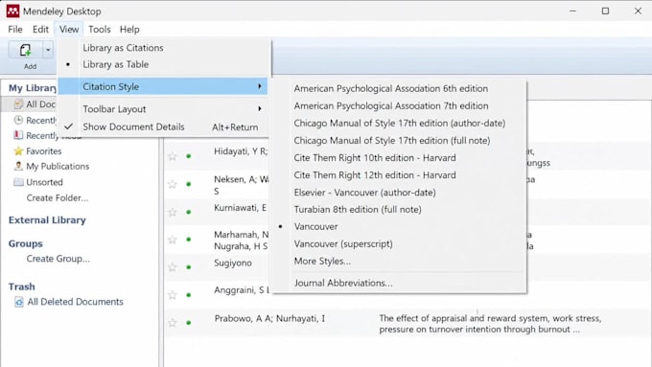Click the Trash heading
The image size is (652, 367).
coord(22,287)
